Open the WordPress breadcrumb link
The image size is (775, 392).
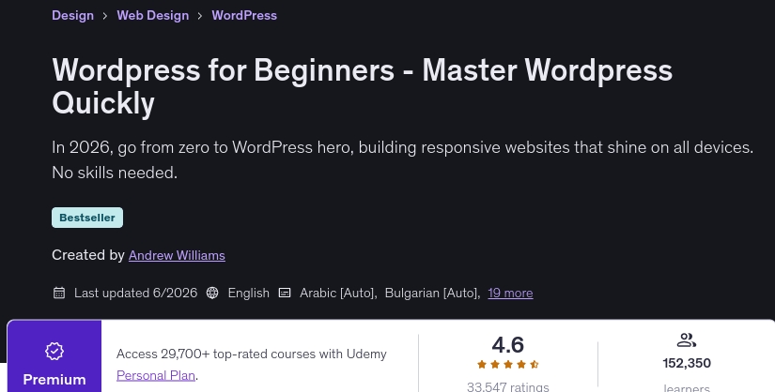point(244,15)
